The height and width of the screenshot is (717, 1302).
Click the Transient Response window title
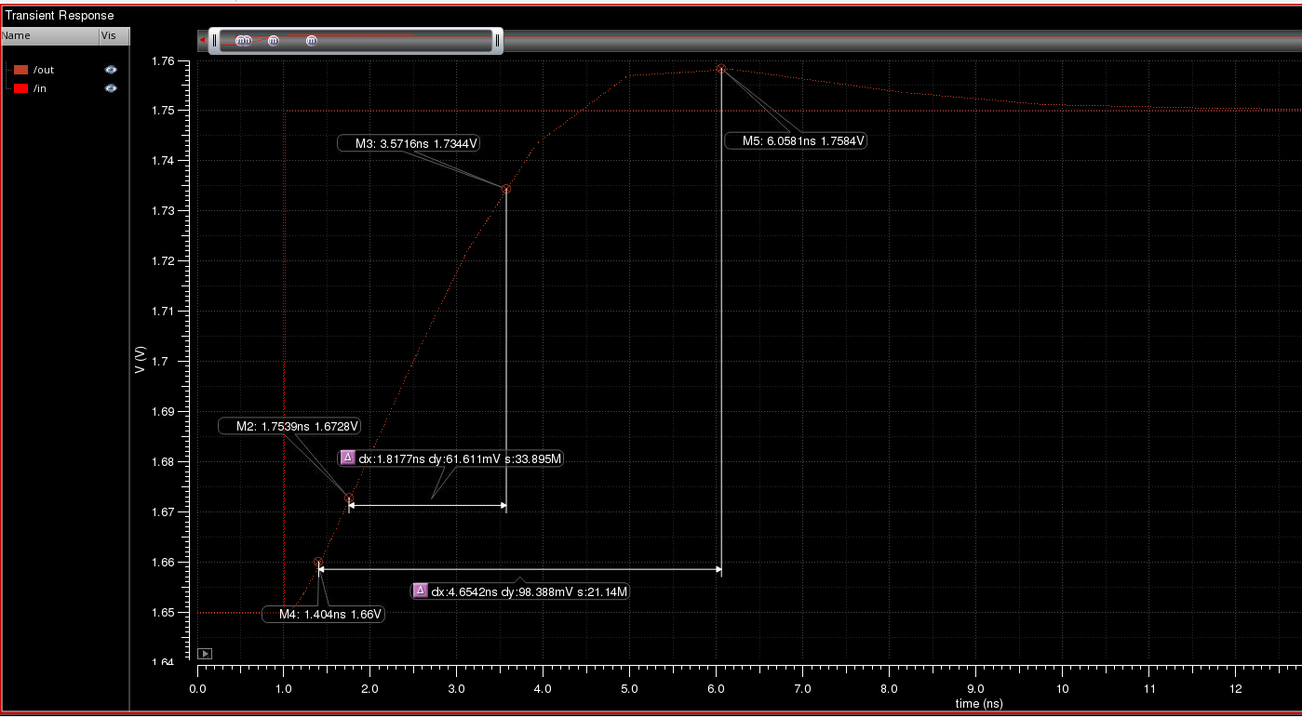click(x=60, y=15)
